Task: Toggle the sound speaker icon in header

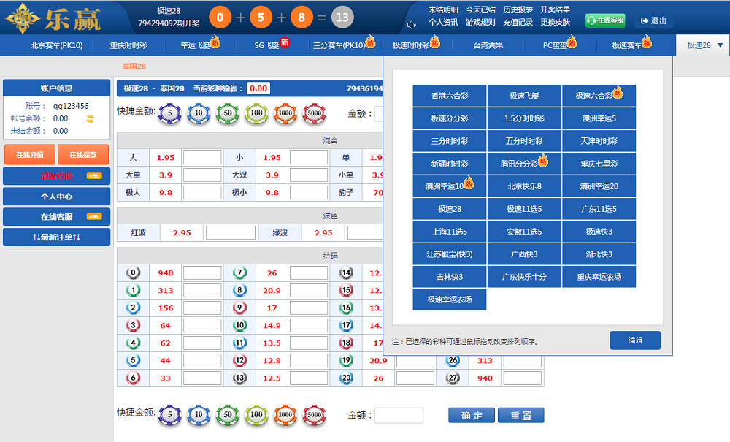Action: pyautogui.click(x=412, y=25)
